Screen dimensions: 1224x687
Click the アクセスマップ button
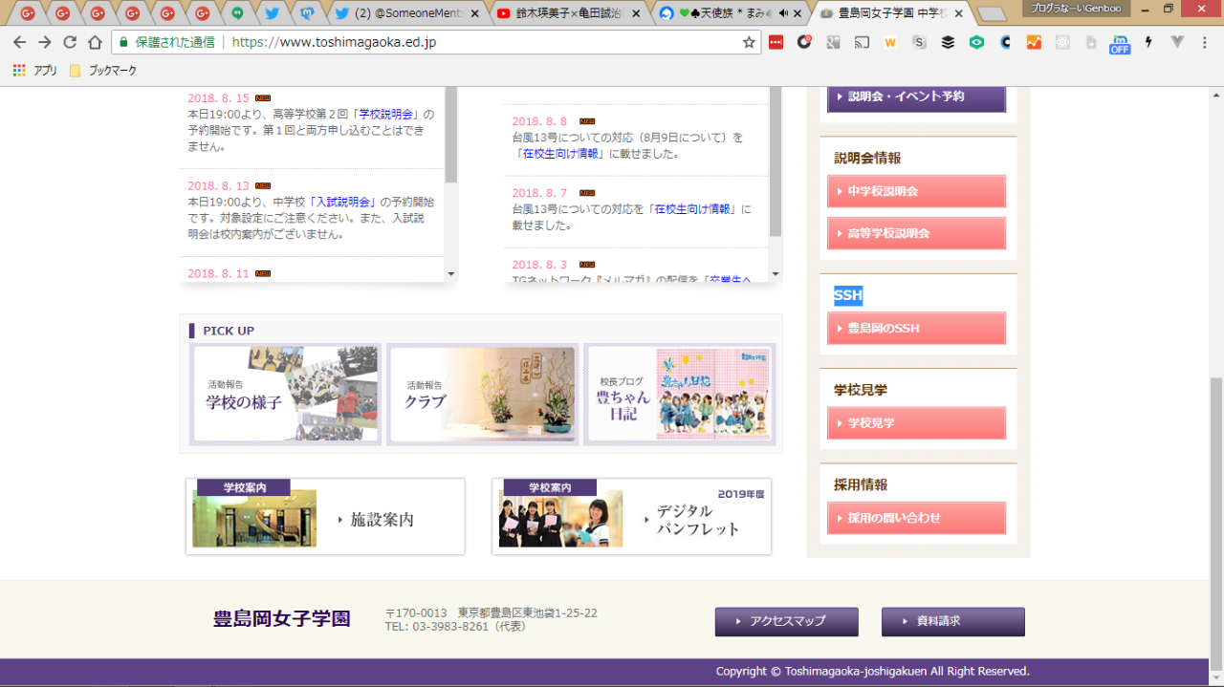[786, 621]
